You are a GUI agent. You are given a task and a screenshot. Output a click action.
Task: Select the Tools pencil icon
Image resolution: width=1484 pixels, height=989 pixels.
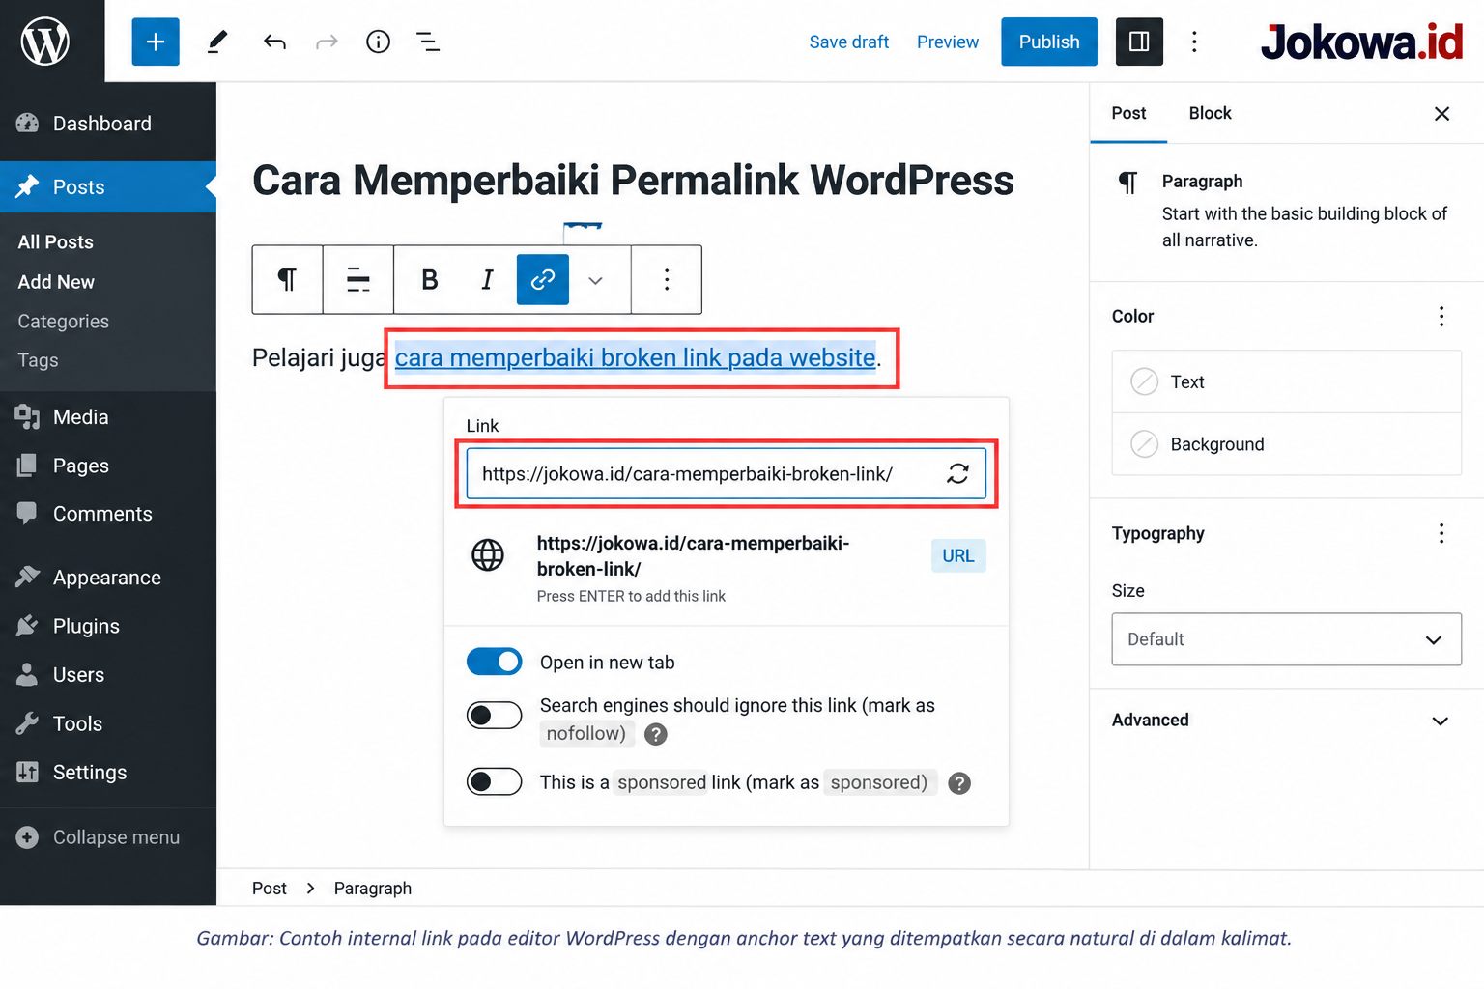(217, 42)
